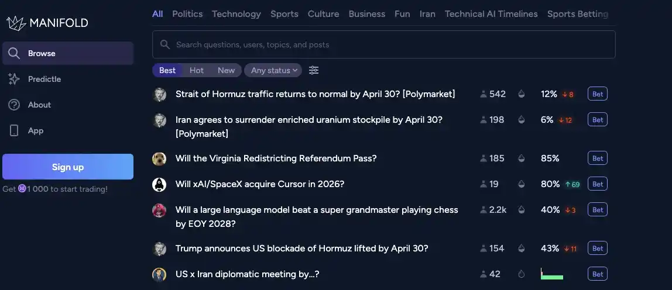This screenshot has height=290, width=672.
Task: Select the Best sort toggle
Action: point(167,70)
